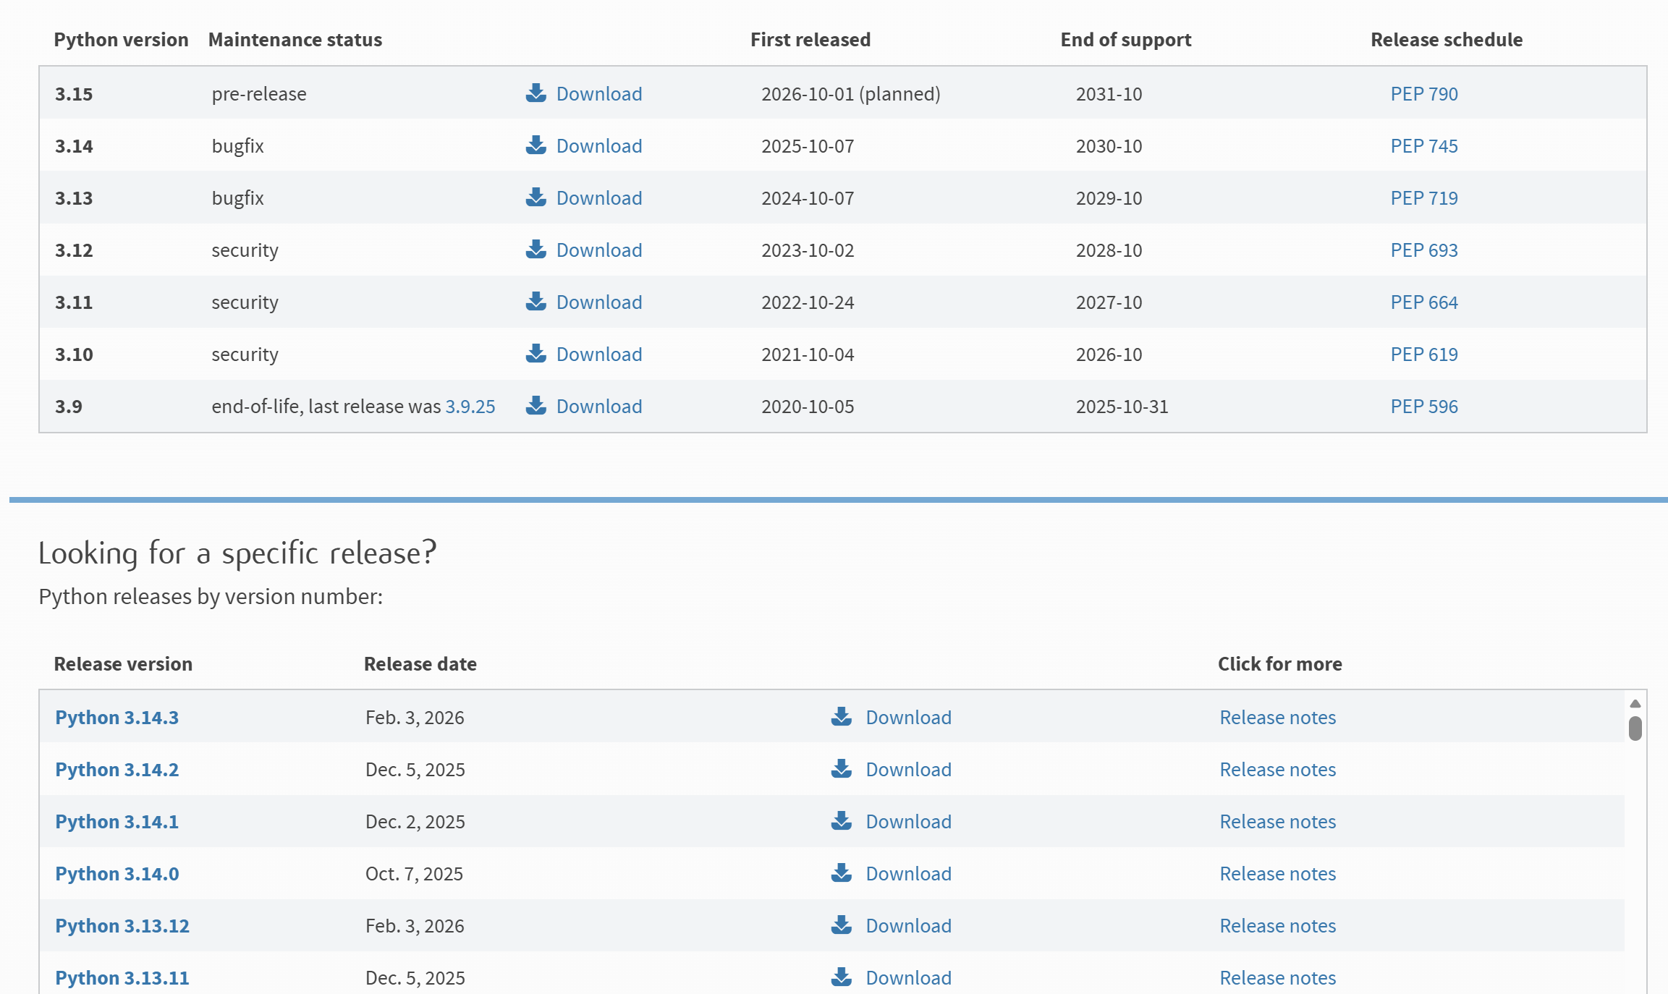The width and height of the screenshot is (1668, 994).
Task: Click Download text for Python 3.14.2 release
Action: (x=908, y=770)
